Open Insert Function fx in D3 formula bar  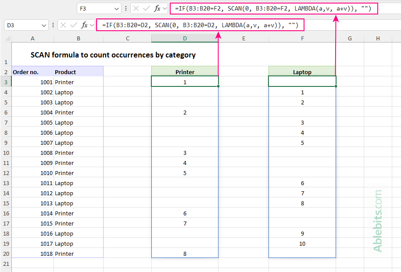tap(84, 25)
